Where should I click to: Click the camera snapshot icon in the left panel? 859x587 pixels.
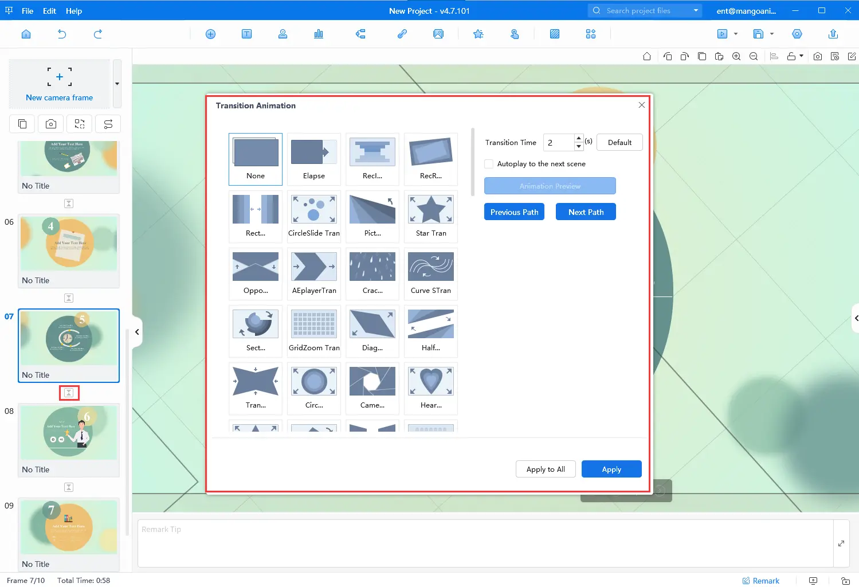coord(51,124)
